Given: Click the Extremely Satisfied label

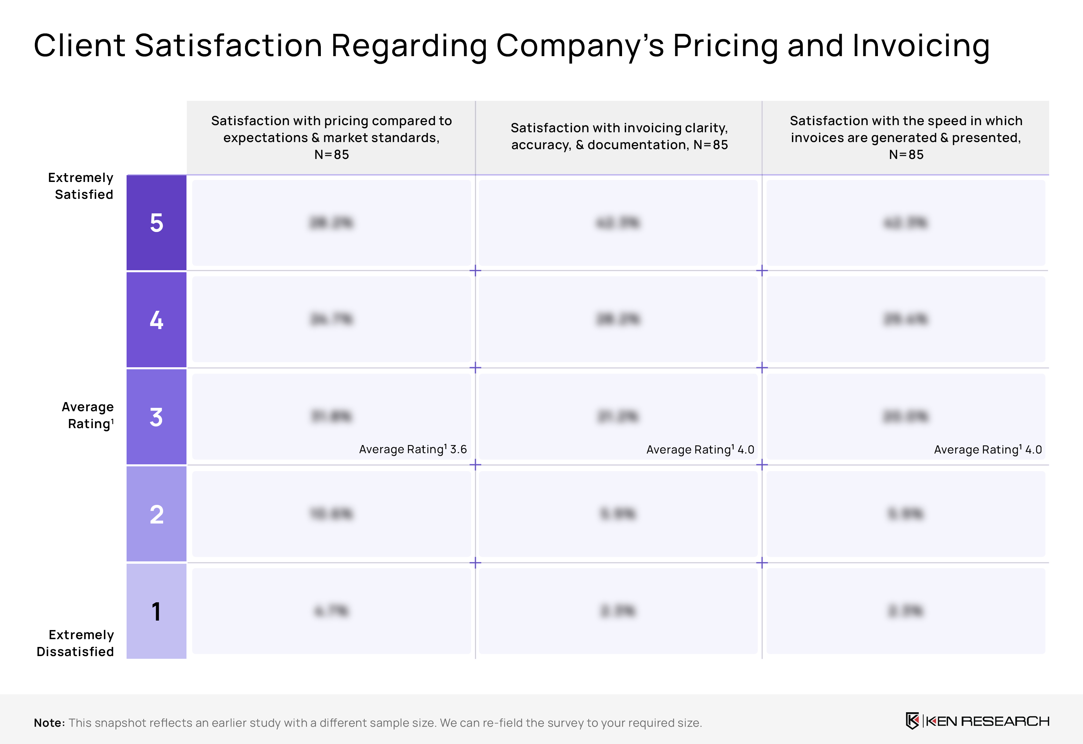Looking at the screenshot, I should tap(81, 186).
